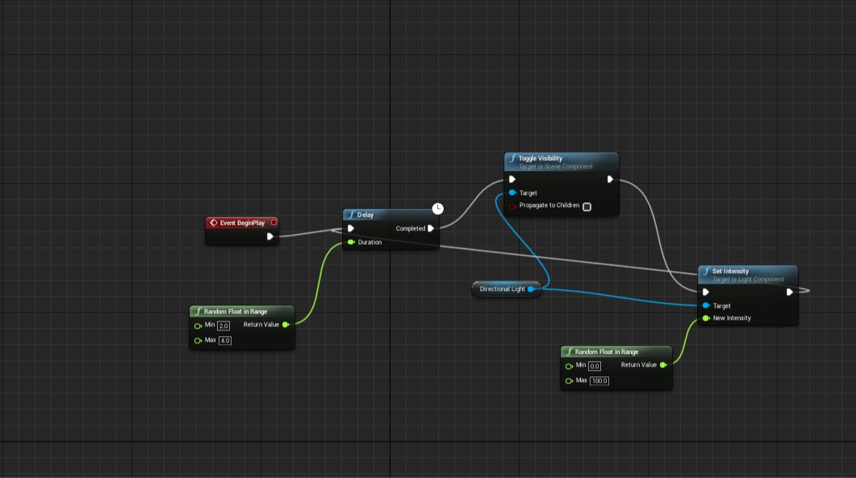Screen dimensions: 856x478
Task: Enable the Propagate to Children checkbox
Action: [587, 206]
